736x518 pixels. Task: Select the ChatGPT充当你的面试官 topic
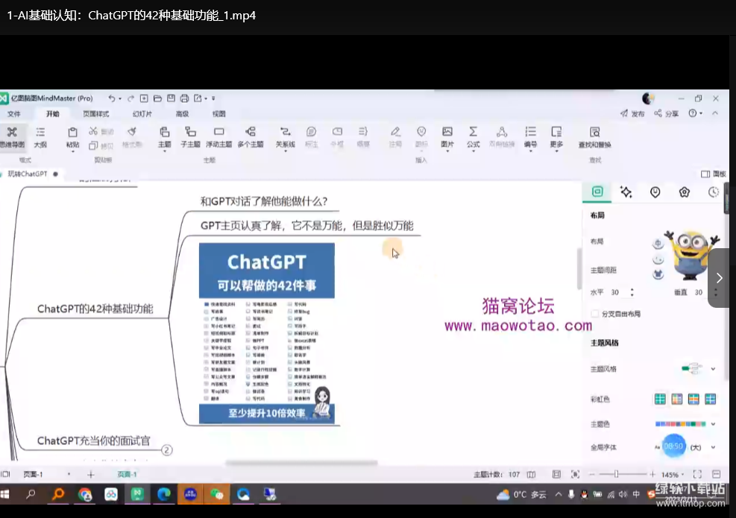(x=93, y=440)
